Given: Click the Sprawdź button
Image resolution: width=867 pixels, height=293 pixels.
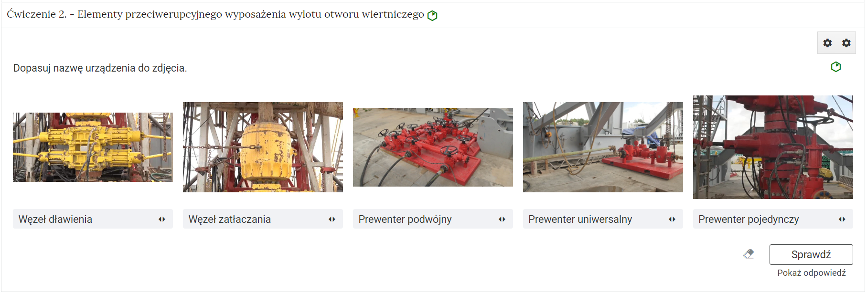Looking at the screenshot, I should (x=811, y=254).
